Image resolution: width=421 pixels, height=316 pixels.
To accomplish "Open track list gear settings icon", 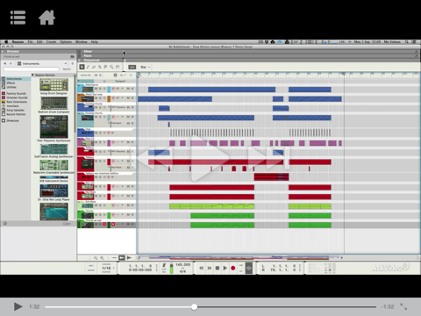I will [x=115, y=75].
